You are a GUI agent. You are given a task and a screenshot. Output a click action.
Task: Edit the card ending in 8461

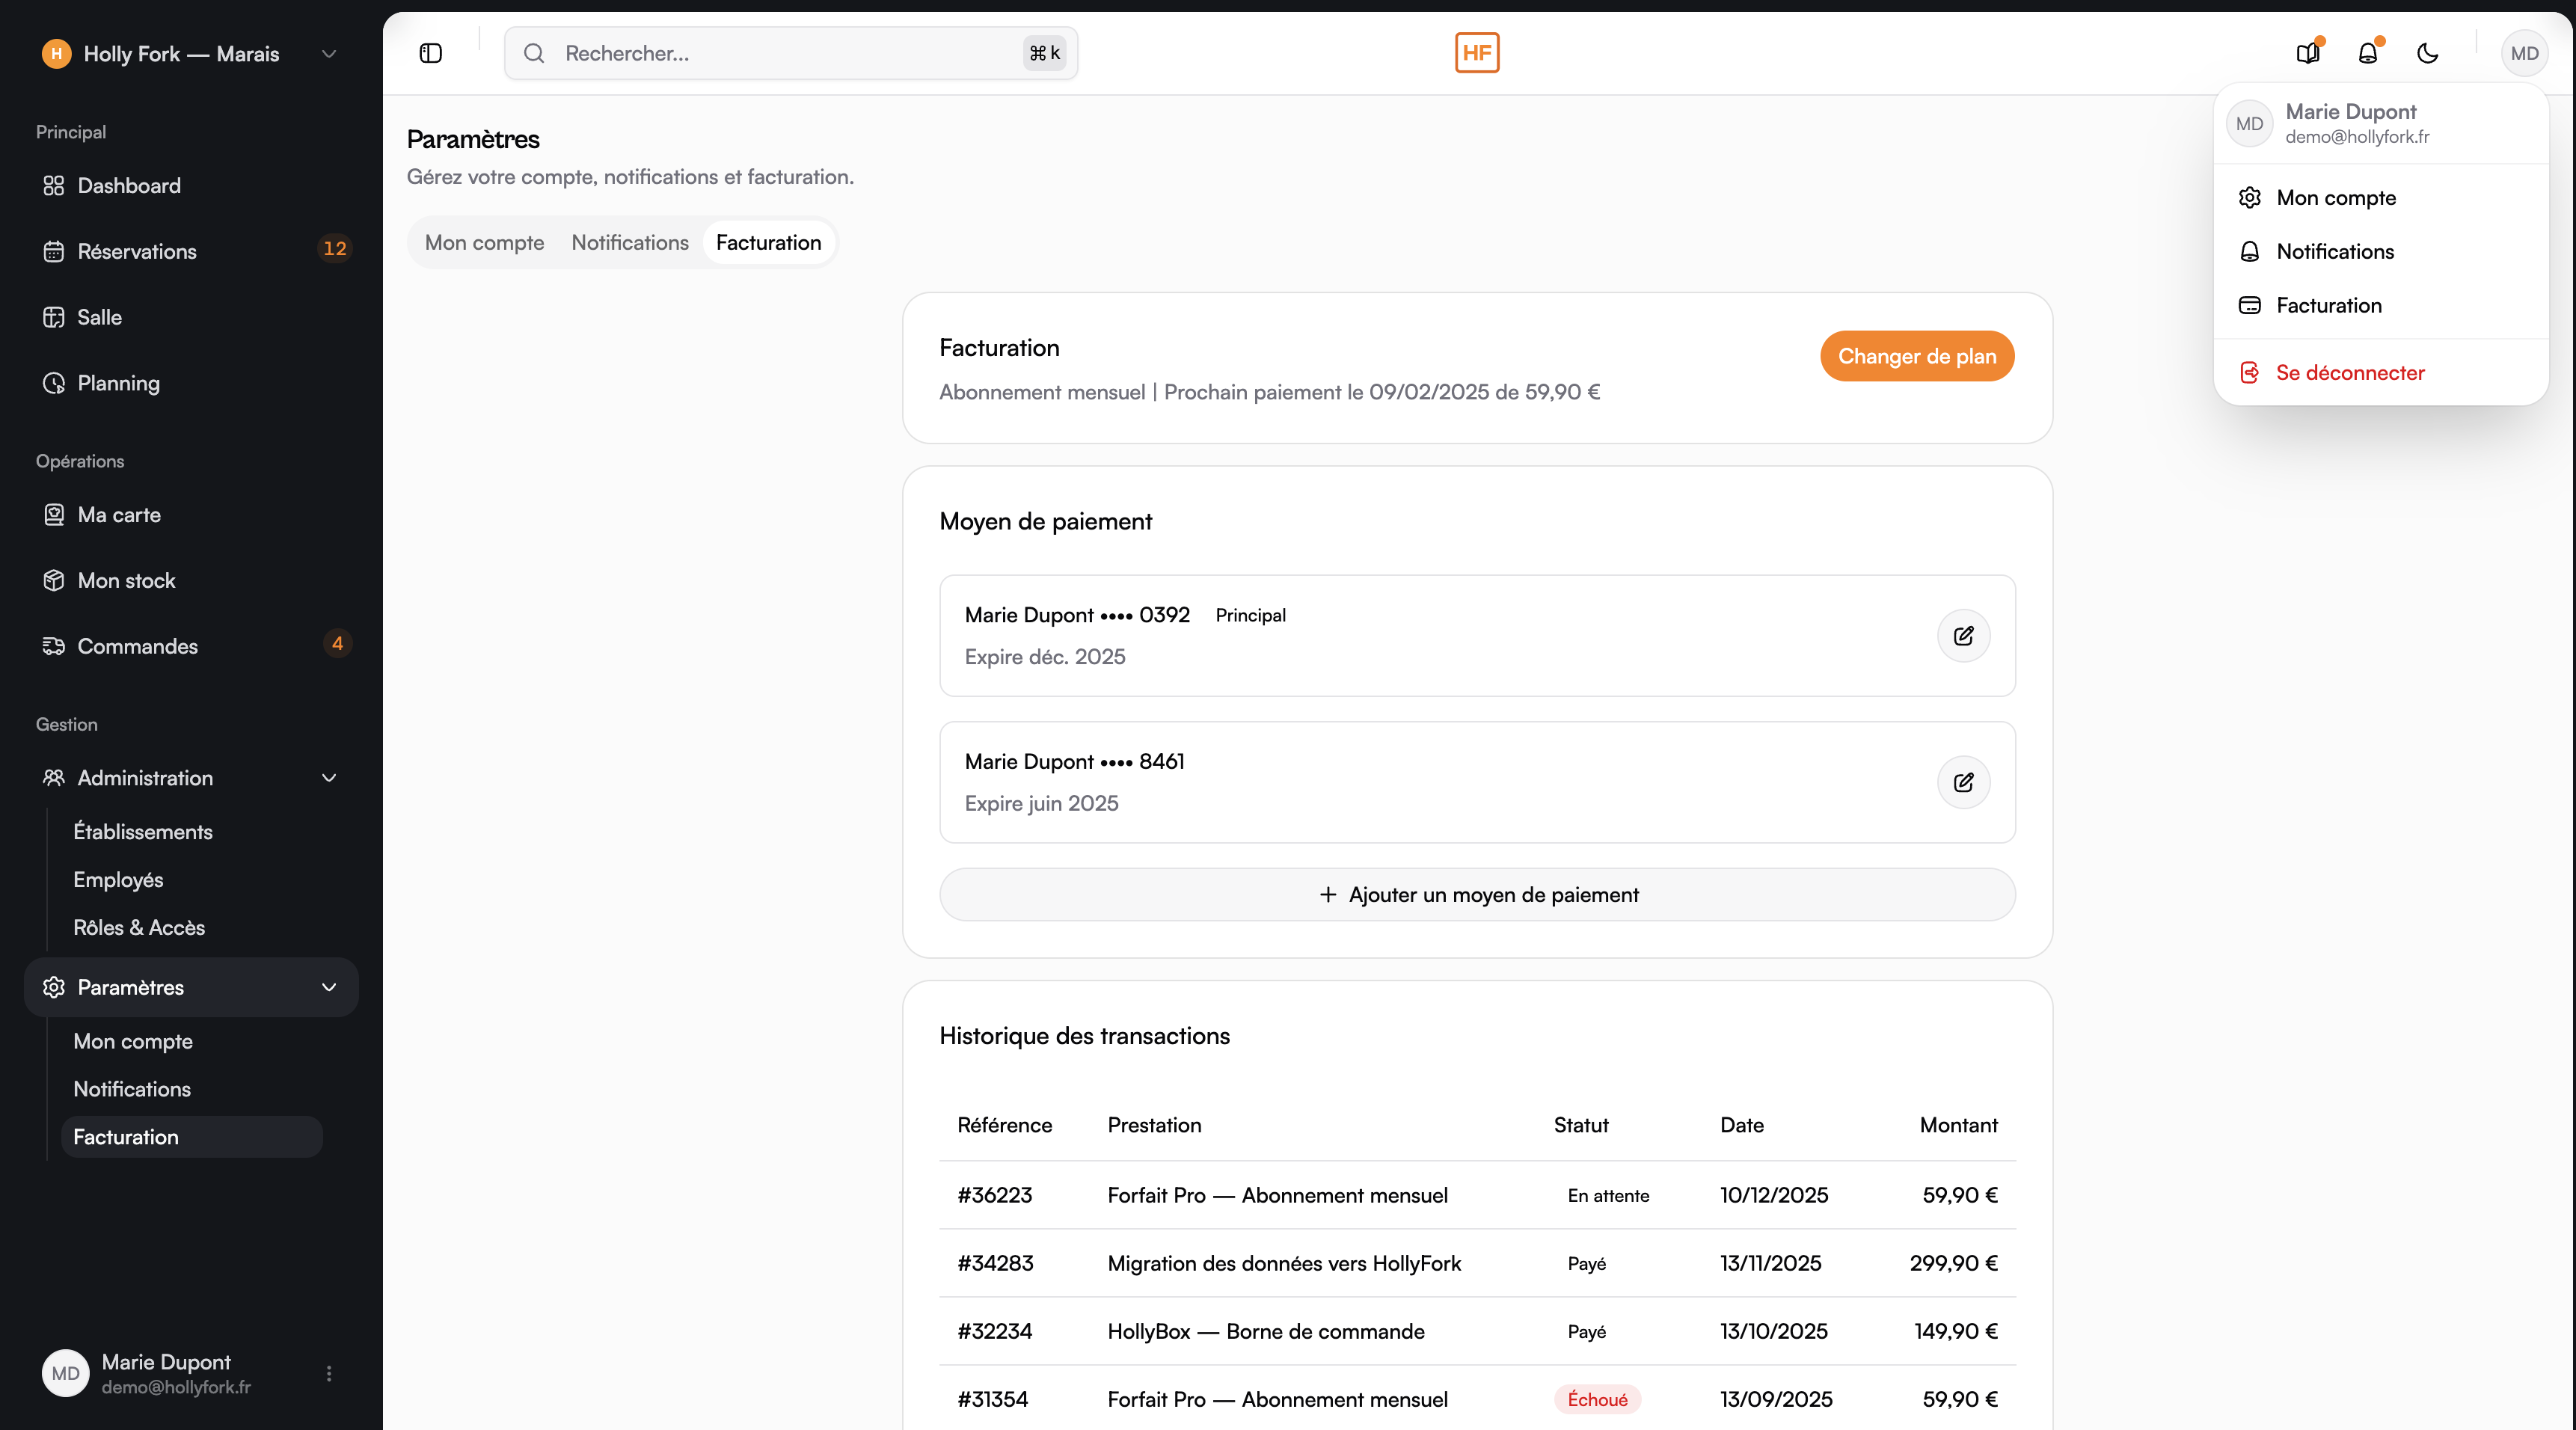[x=1963, y=782]
